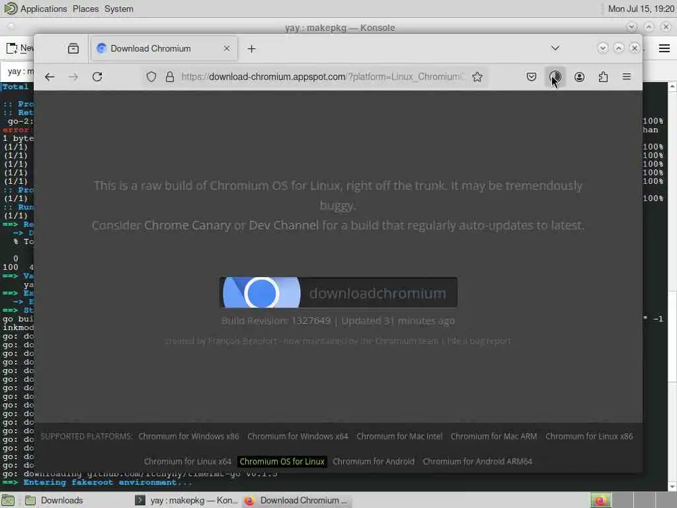Expand the list all tabs chevron
Viewport: 677px width, 508px height.
coord(555,48)
